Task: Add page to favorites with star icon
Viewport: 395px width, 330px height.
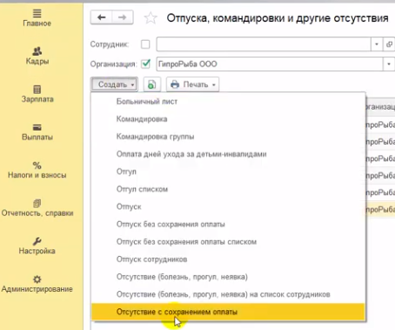Action: [x=151, y=18]
